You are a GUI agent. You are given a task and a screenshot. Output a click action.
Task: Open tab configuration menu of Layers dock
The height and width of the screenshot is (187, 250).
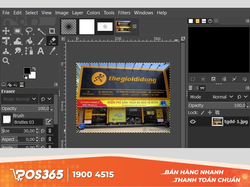(247, 88)
